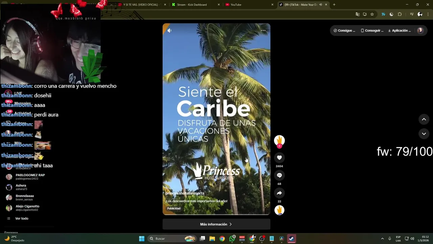Open DaVinci Resolve from the taskbar
Viewport: 433px width, 244px height.
click(x=281, y=239)
